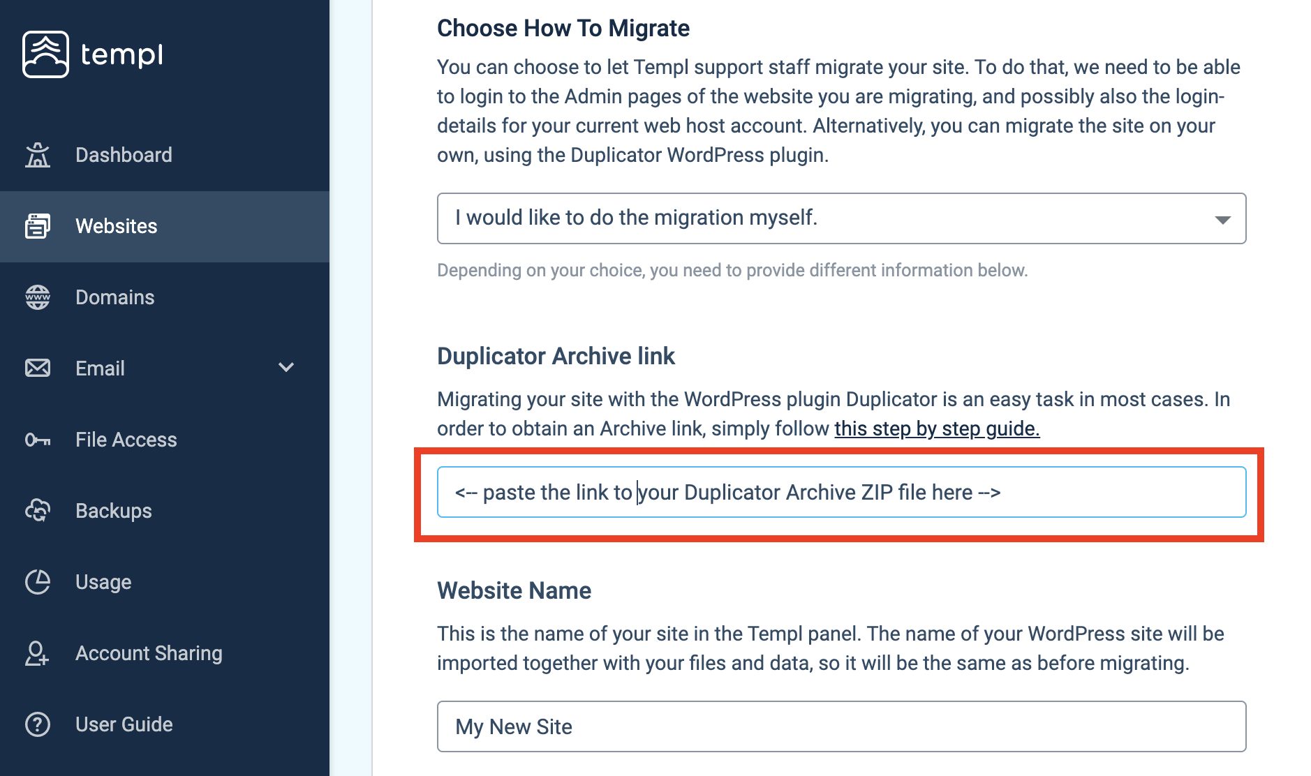Click the 'Website Name' heading
Image resolution: width=1311 pixels, height=776 pixels.
tap(514, 590)
